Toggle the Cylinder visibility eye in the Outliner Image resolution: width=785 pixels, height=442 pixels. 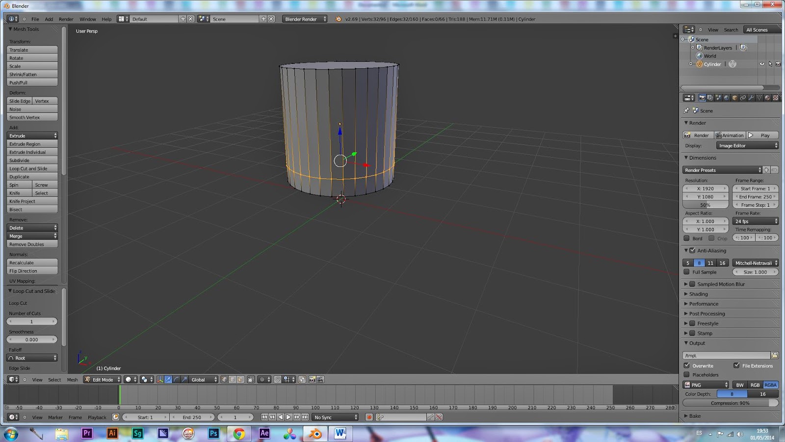(762, 64)
